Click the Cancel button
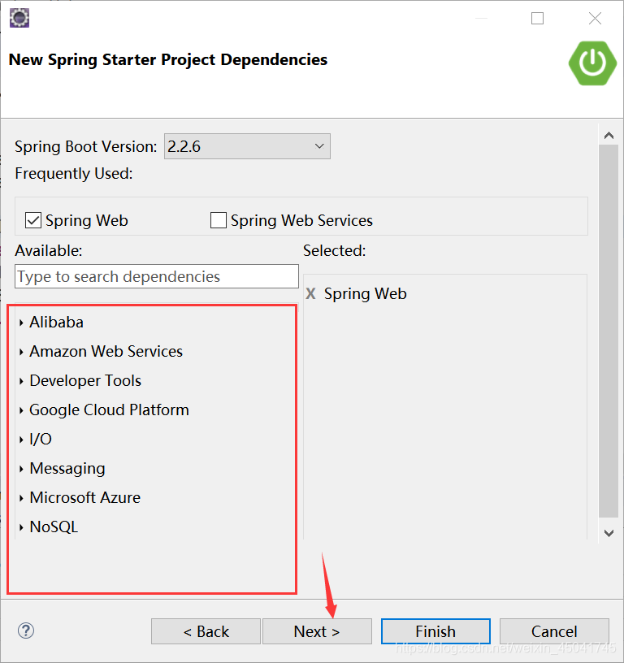624x663 pixels. [x=554, y=631]
